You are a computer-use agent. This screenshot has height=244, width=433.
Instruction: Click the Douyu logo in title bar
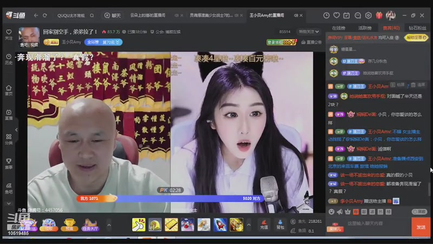(16, 16)
